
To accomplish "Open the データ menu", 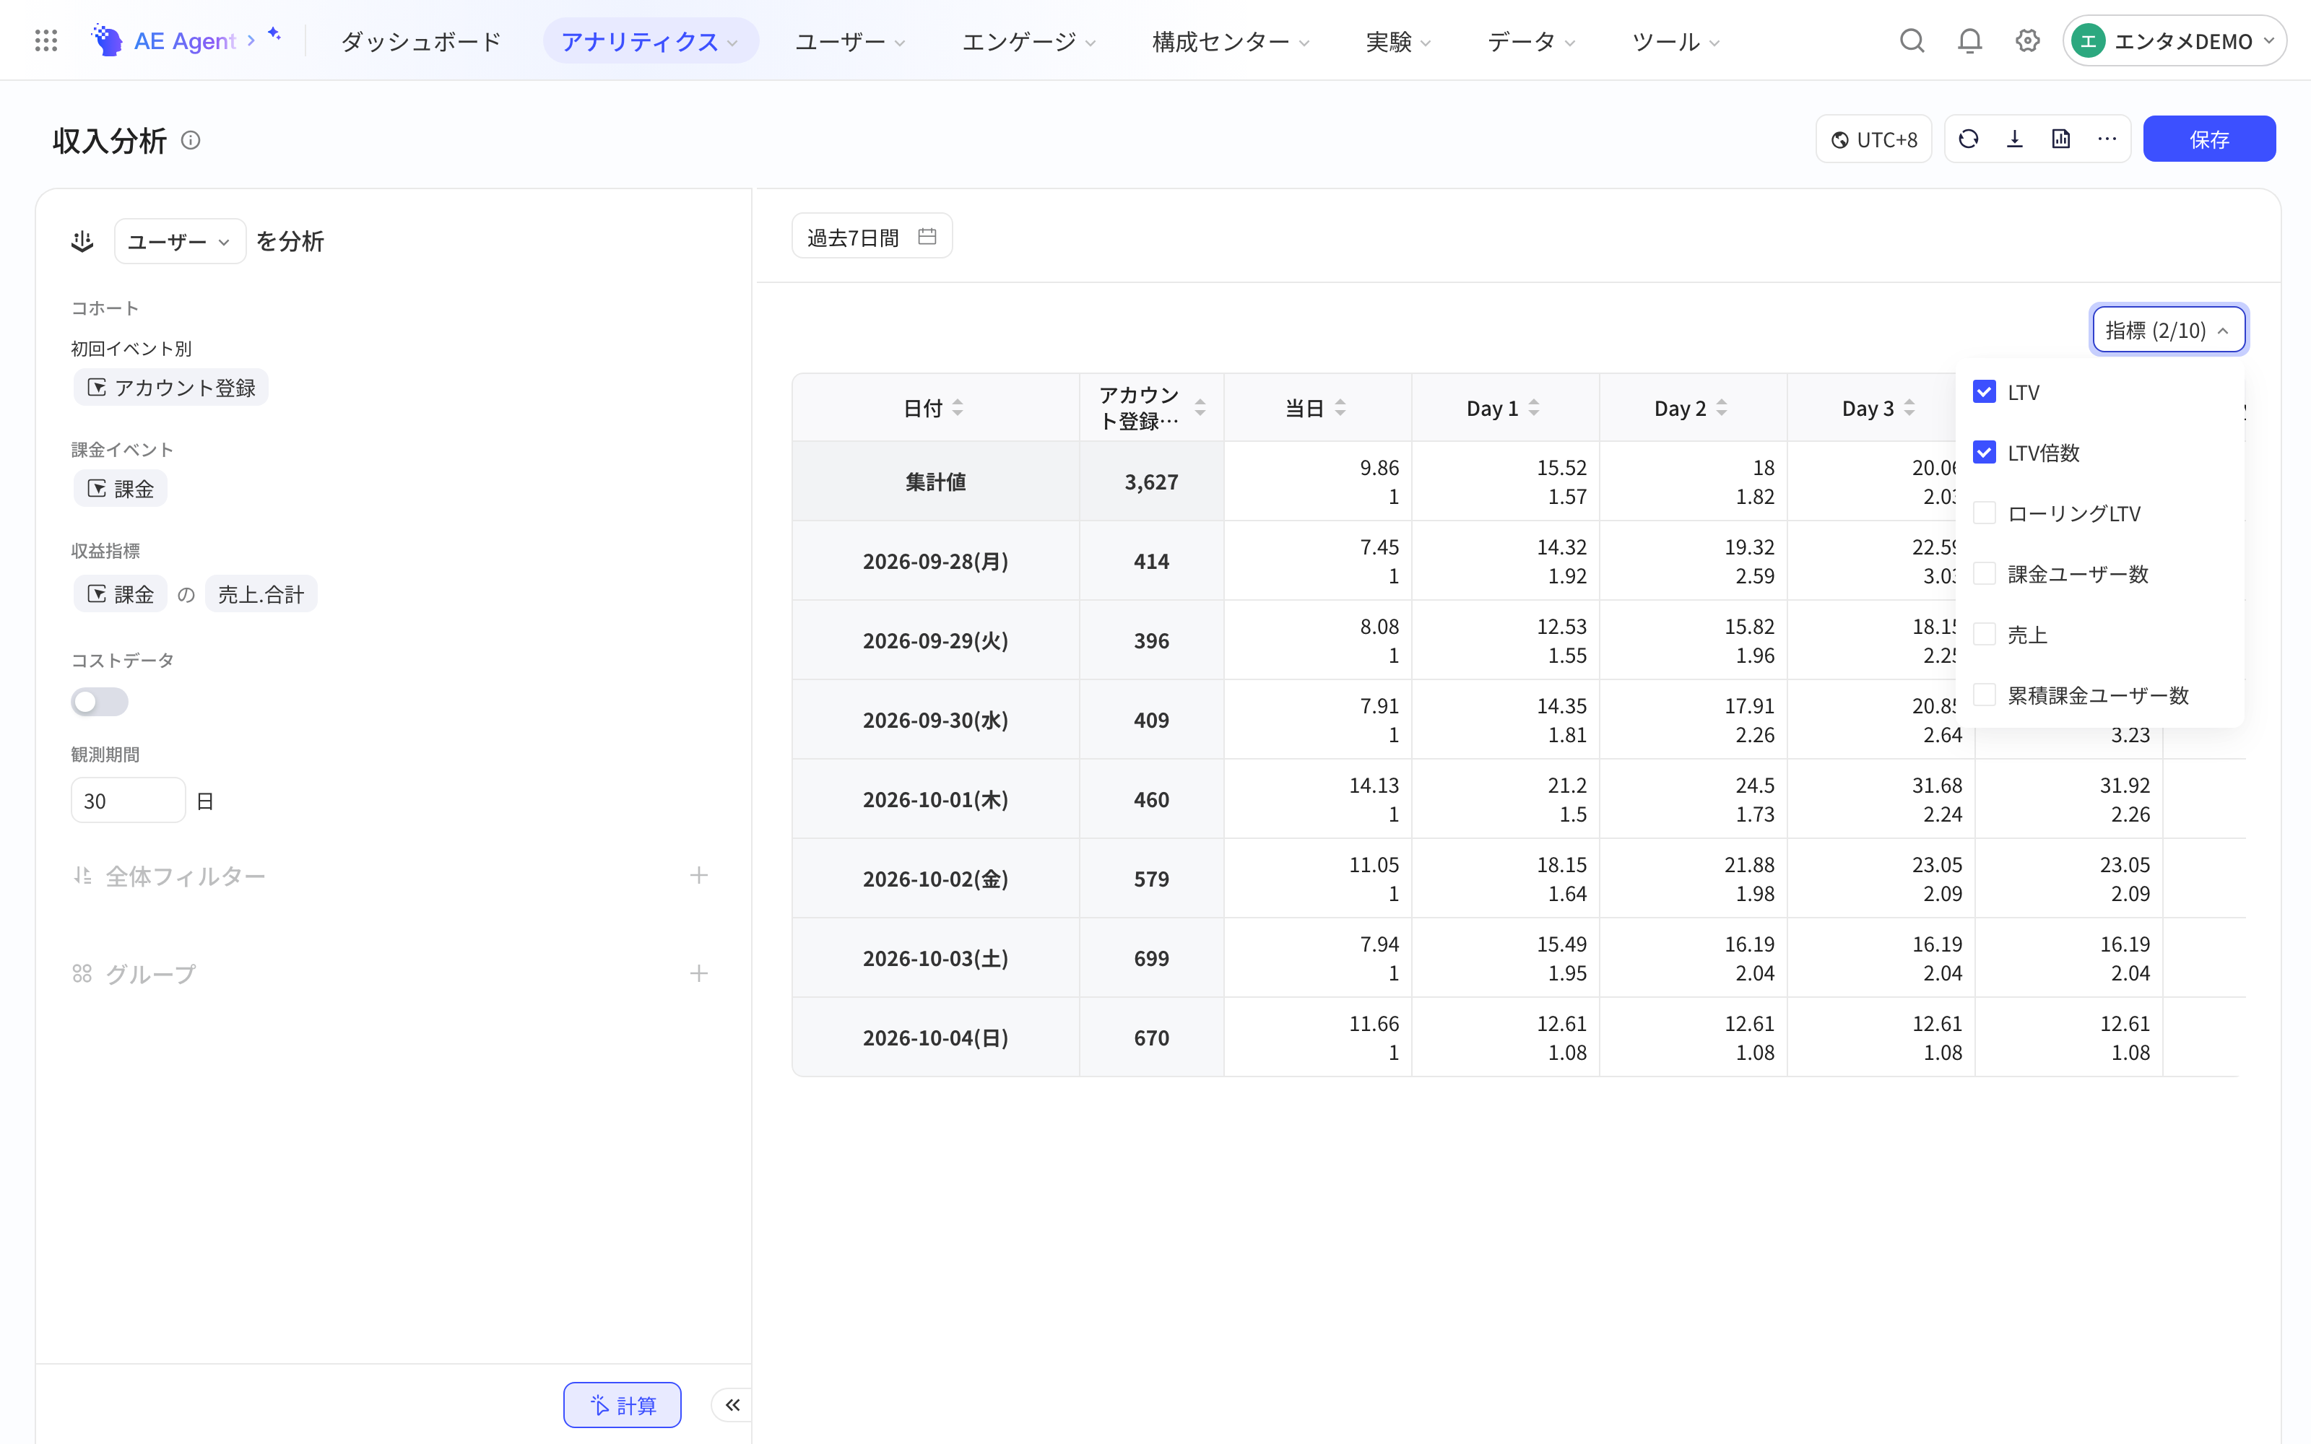I will coord(1531,41).
